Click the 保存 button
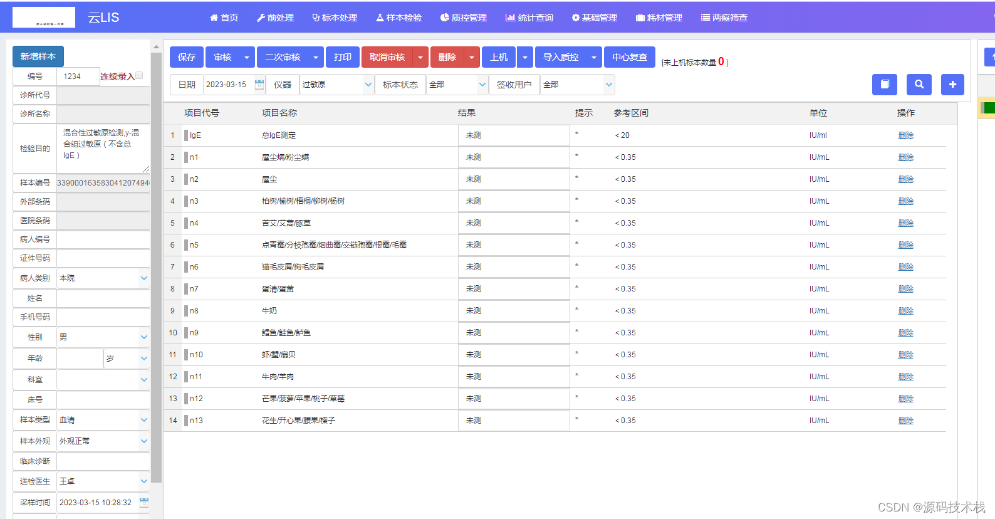Viewport: 995px width, 519px height. coord(187,57)
